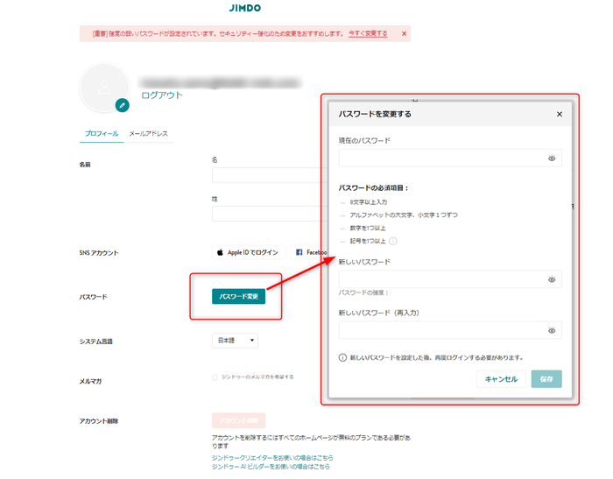The width and height of the screenshot is (613, 479).
Task: Click the JIMDO logo
Action: [x=244, y=8]
